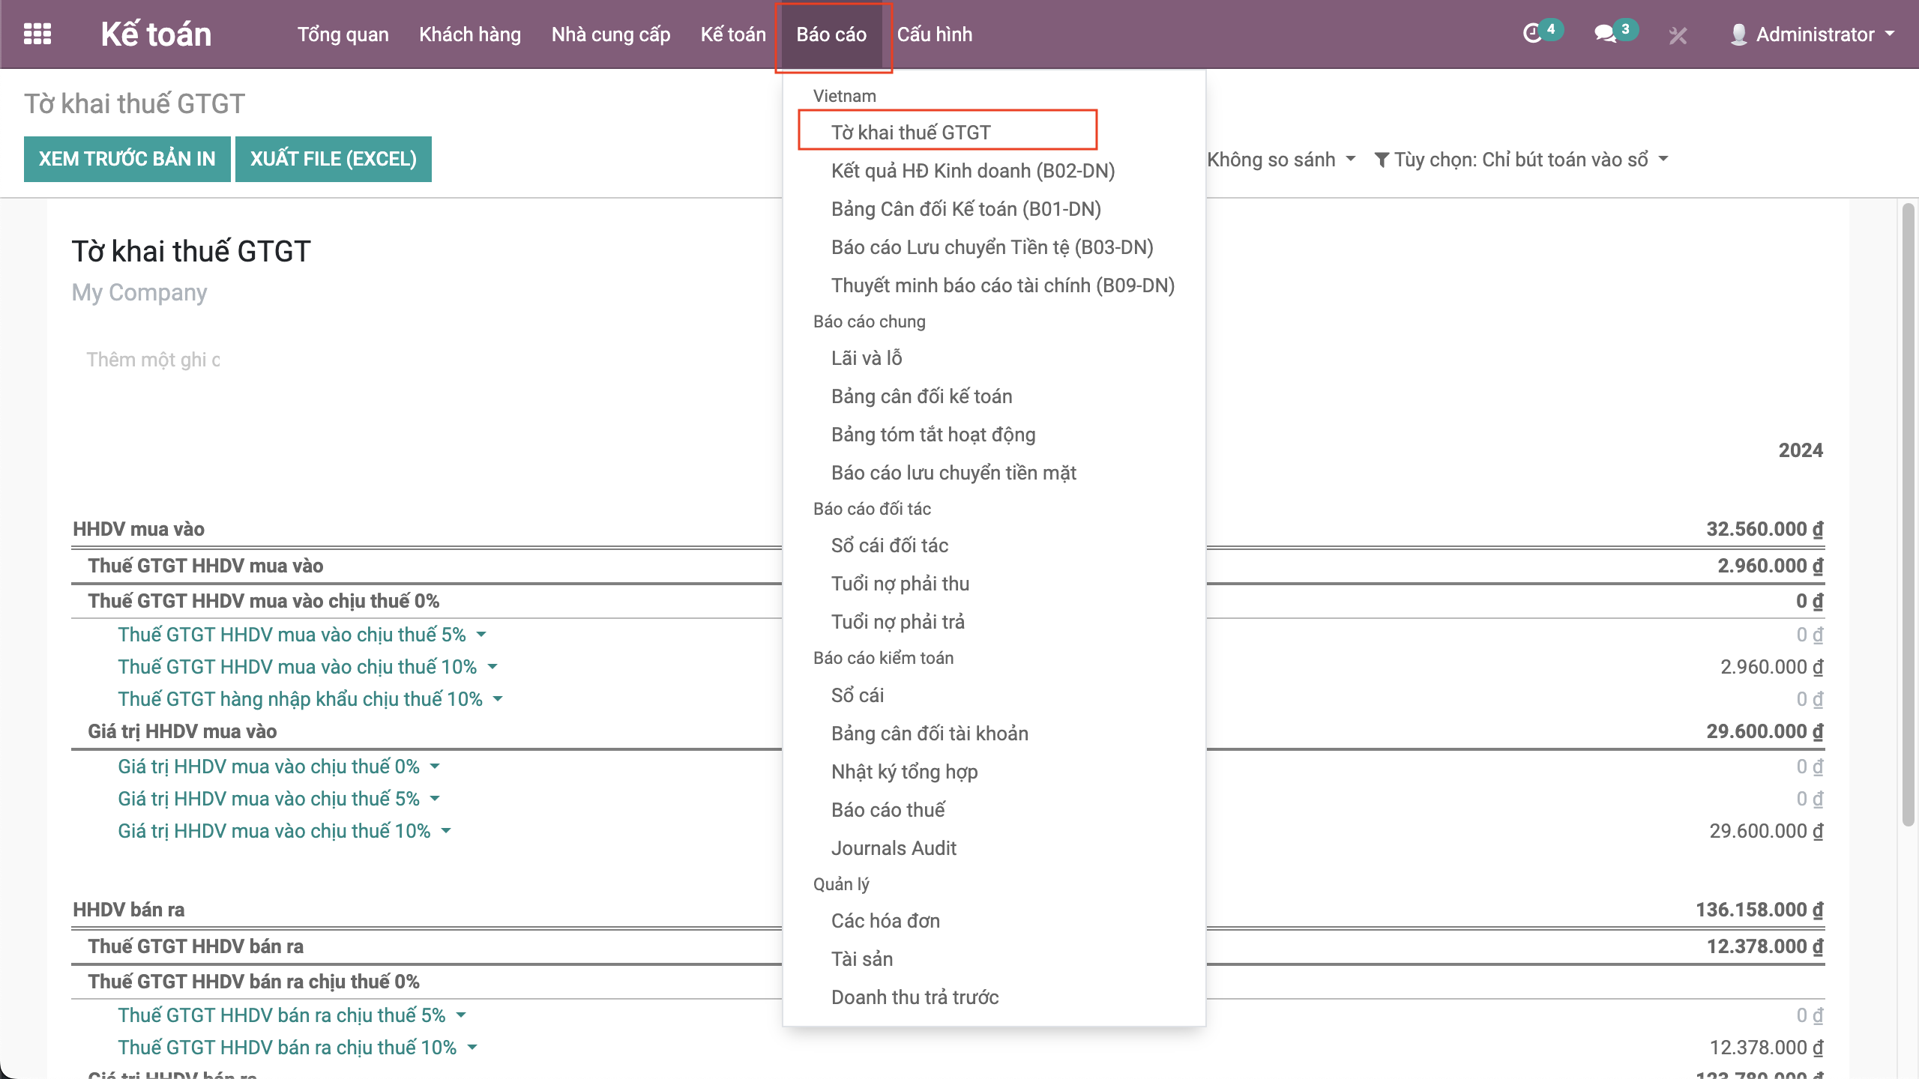The height and width of the screenshot is (1079, 1919).
Task: Open Thuế GTGT hàng nhập khẩu 10% line
Action: point(300,699)
